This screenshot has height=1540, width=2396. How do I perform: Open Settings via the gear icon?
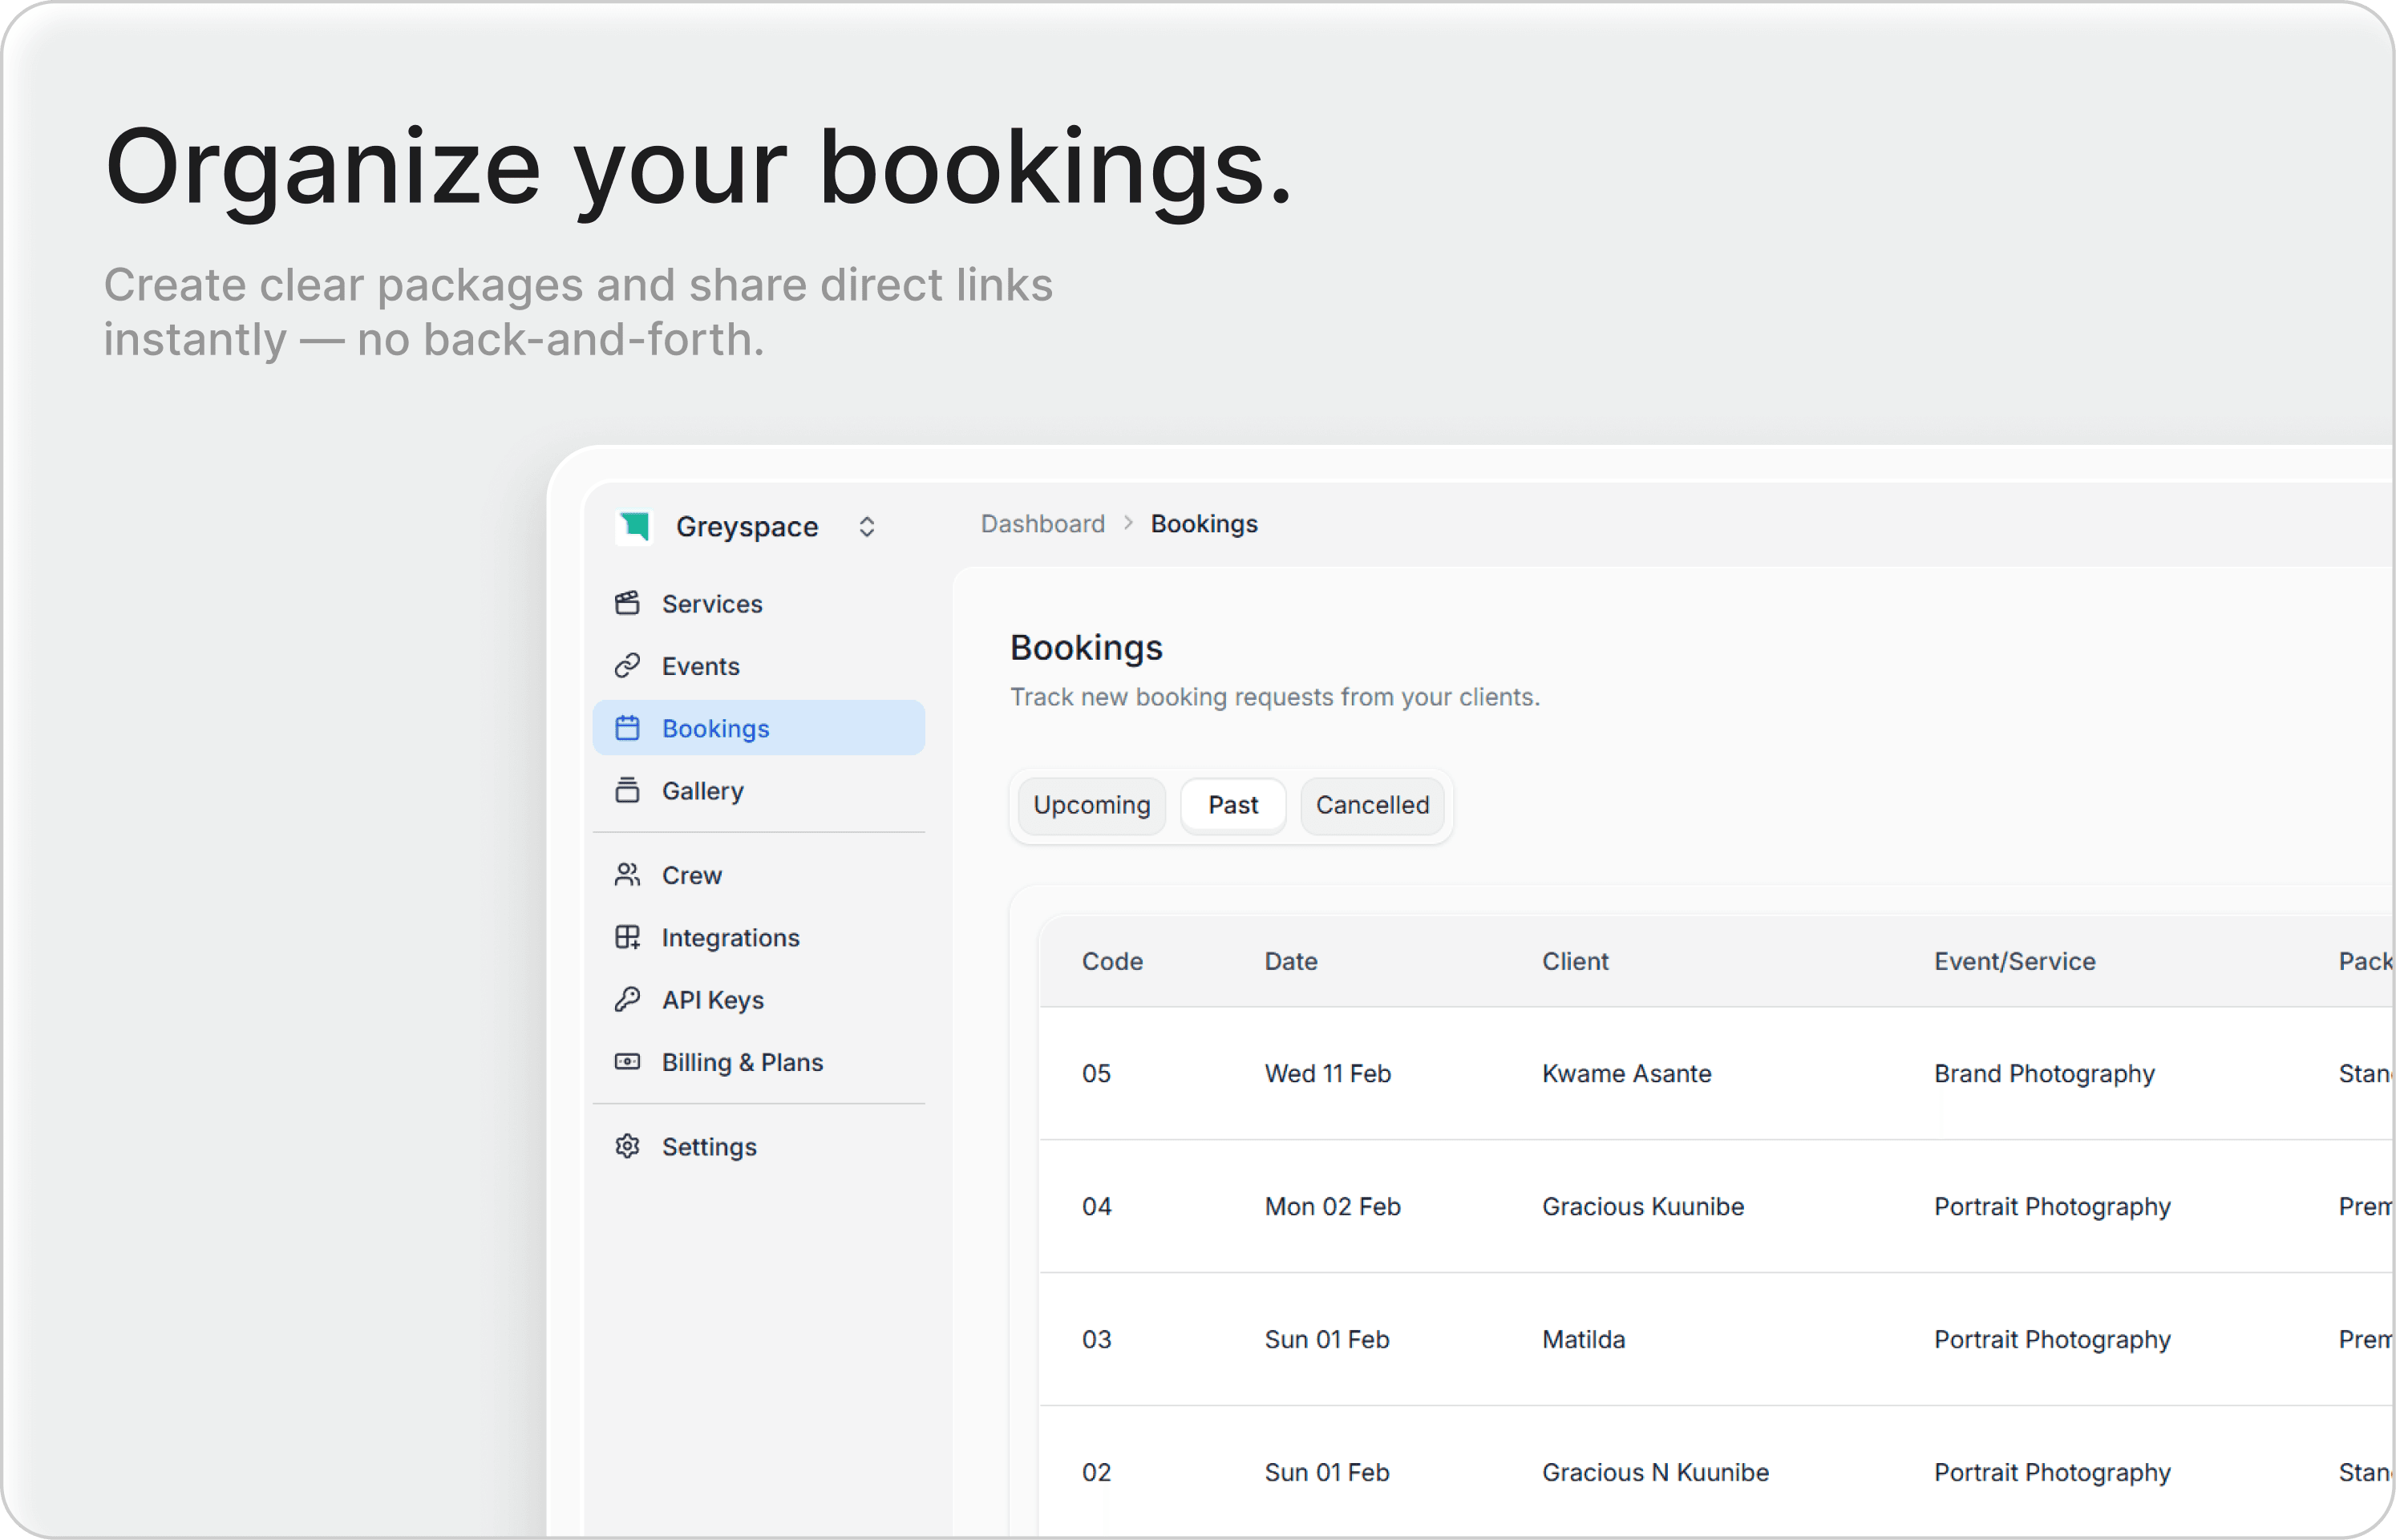pyautogui.click(x=627, y=1146)
